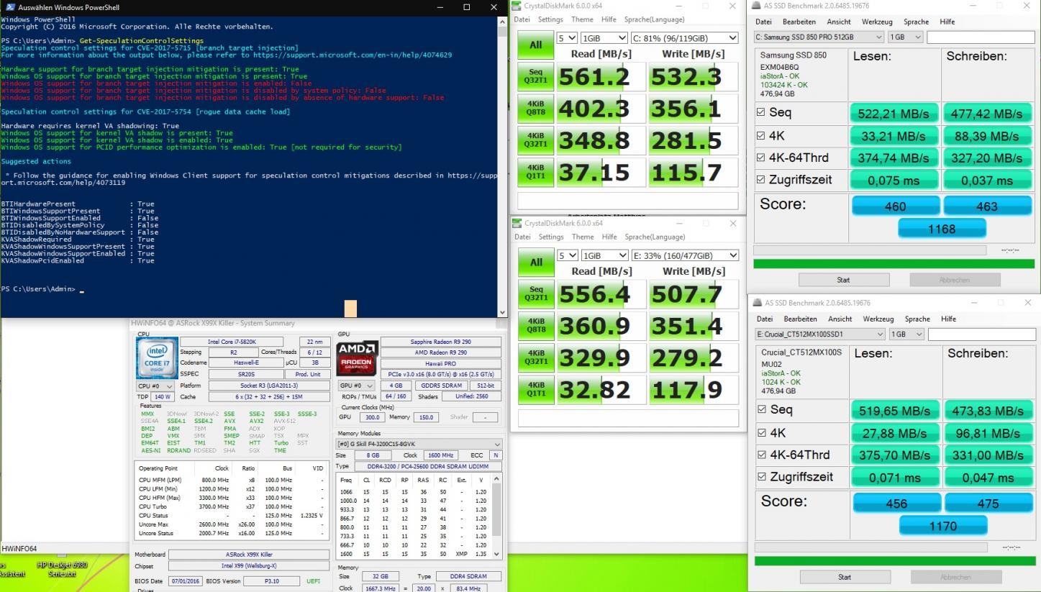Click the 1168 total score in the AS SSD Samsung window
Viewport: 1041px width, 592px height.
942,229
